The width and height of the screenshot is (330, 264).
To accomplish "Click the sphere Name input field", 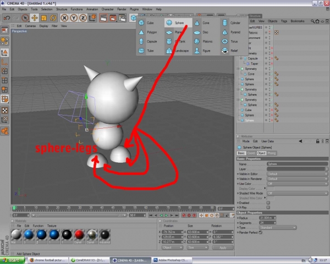I will (x=298, y=164).
